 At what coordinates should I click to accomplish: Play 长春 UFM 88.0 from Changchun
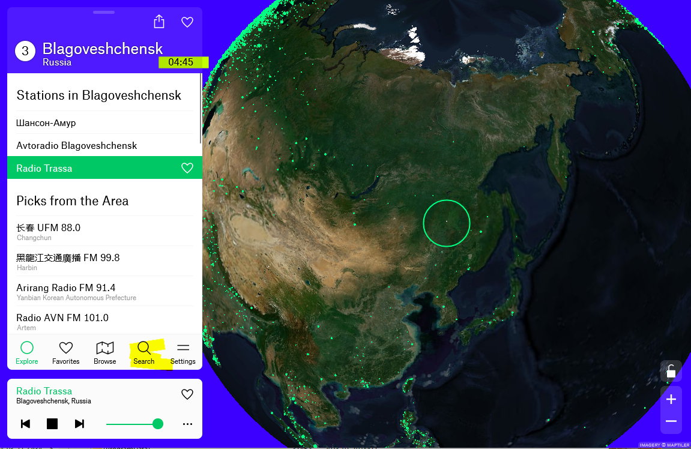click(104, 231)
